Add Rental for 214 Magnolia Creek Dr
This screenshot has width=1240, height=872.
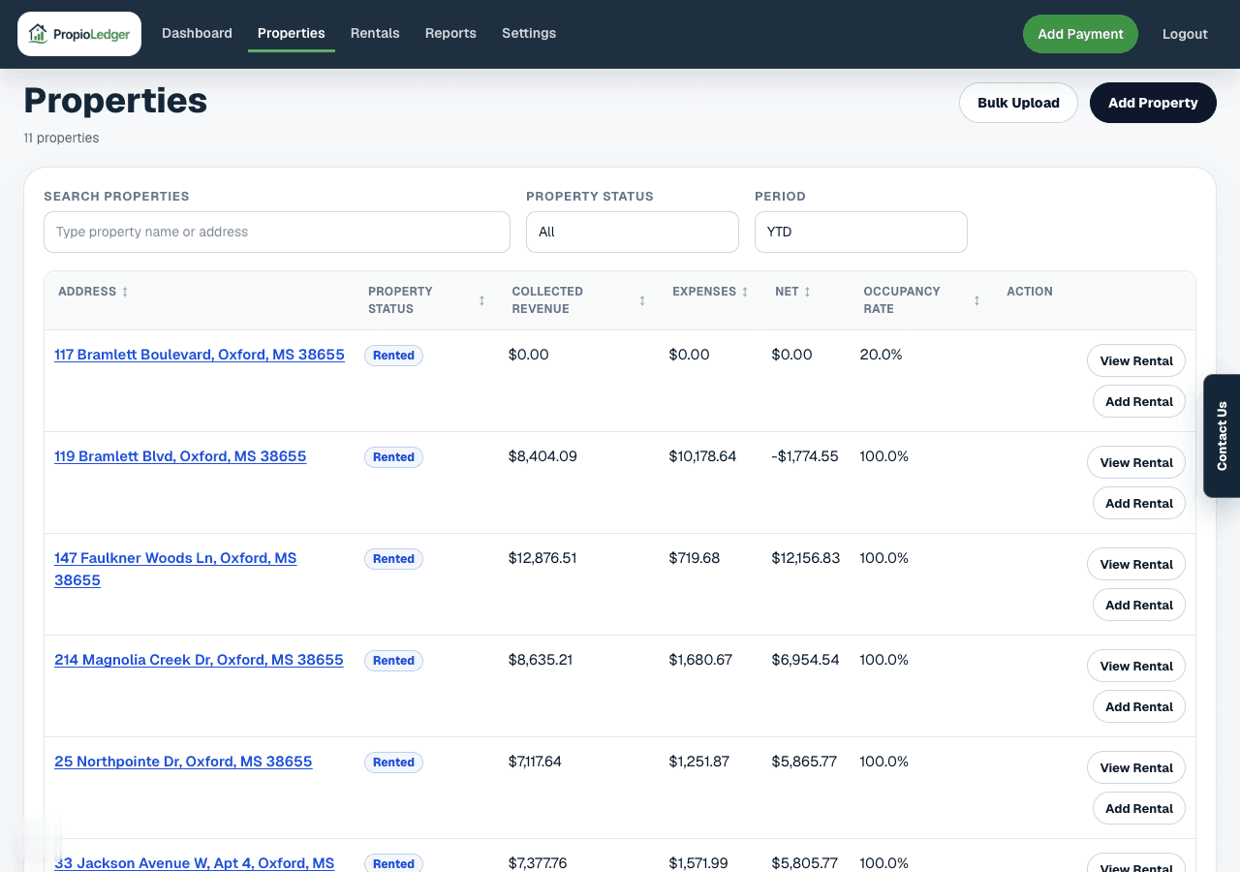[x=1139, y=706]
